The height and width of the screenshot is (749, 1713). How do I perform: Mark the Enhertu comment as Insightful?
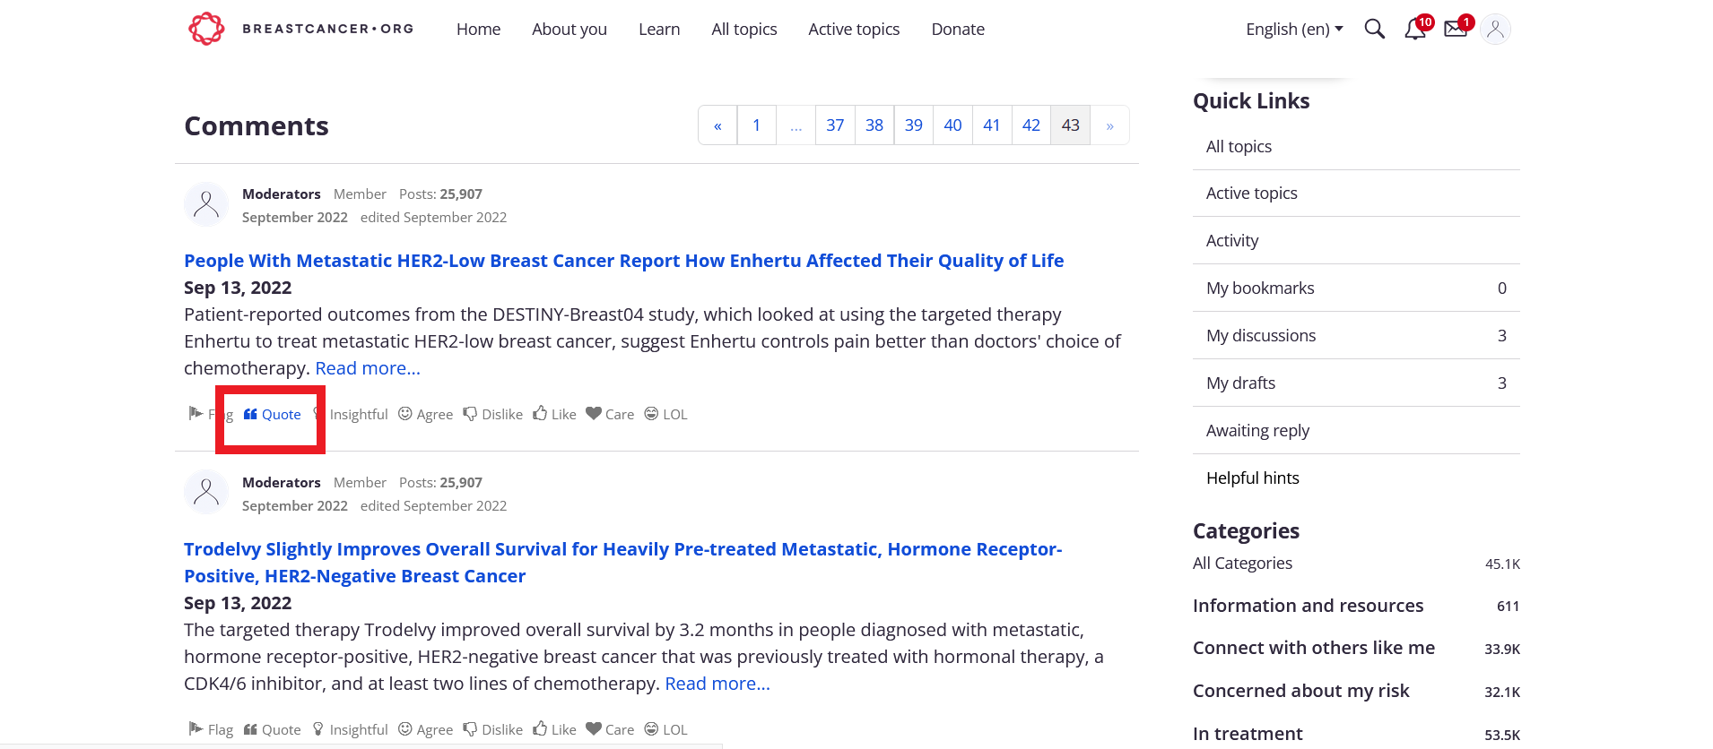coord(351,414)
